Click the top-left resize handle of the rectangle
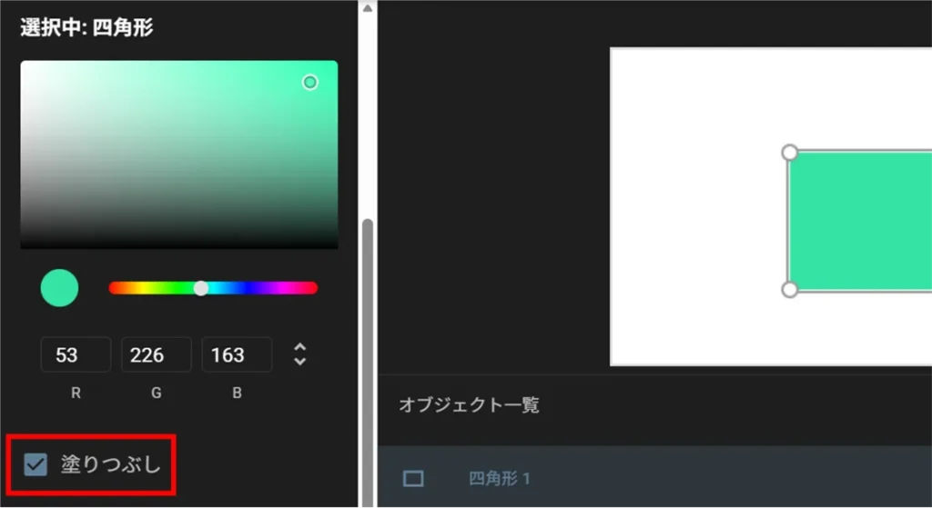This screenshot has width=932, height=508. click(790, 152)
